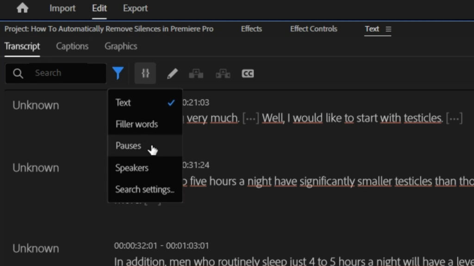
Task: Select the Project panel tab
Action: 109,29
